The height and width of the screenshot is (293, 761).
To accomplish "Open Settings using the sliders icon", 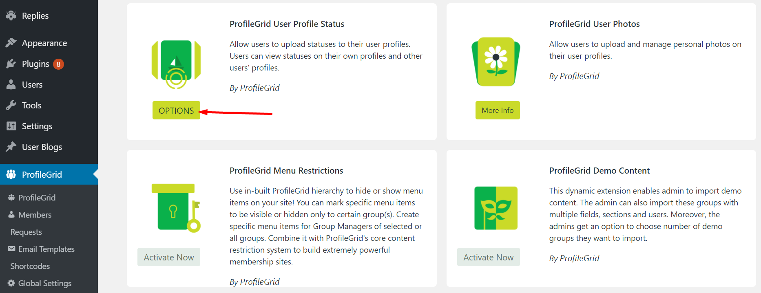I will click(x=12, y=126).
